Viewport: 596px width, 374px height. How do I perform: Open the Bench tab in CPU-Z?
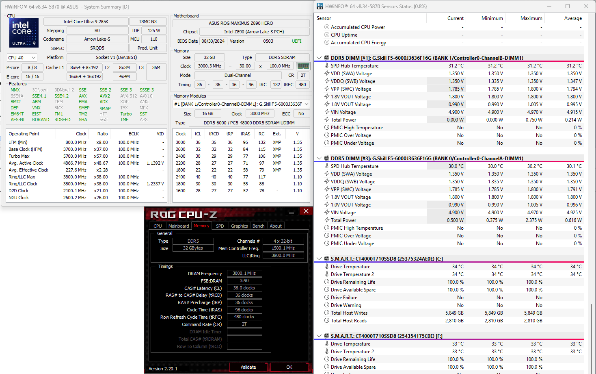(259, 226)
